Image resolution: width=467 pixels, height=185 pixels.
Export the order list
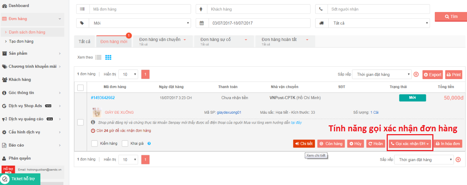(432, 74)
